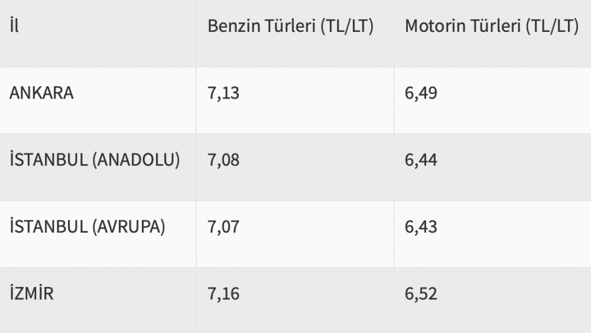Select the İSTANBUL (AVRUPA) city cell
Image resolution: width=591 pixels, height=333 pixels.
87,227
